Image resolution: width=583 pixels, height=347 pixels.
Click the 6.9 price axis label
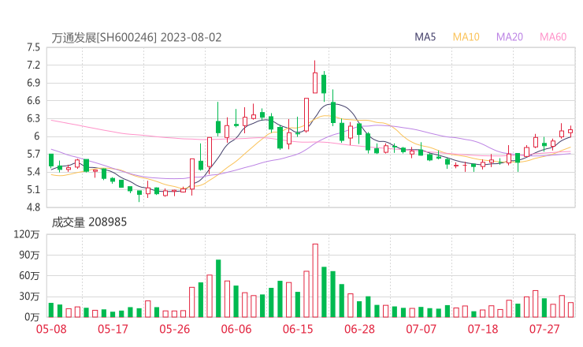click(33, 83)
